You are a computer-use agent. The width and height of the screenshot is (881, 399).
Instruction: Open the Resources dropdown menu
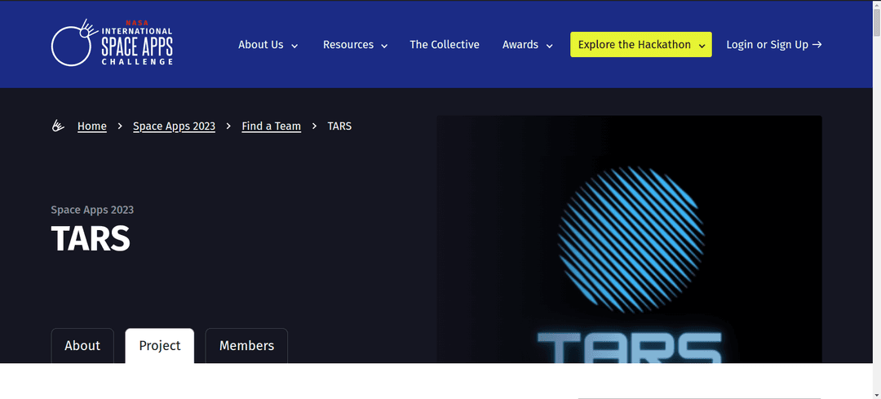355,45
